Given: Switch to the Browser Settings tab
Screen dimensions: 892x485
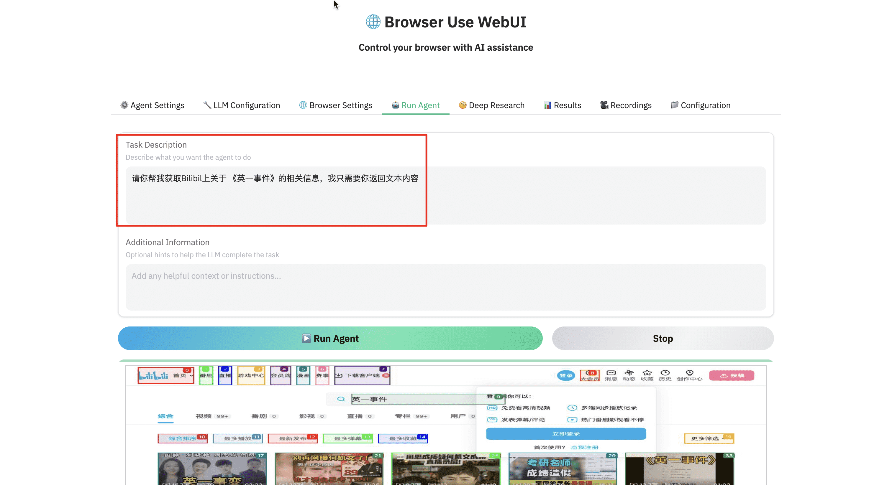Looking at the screenshot, I should (x=336, y=105).
